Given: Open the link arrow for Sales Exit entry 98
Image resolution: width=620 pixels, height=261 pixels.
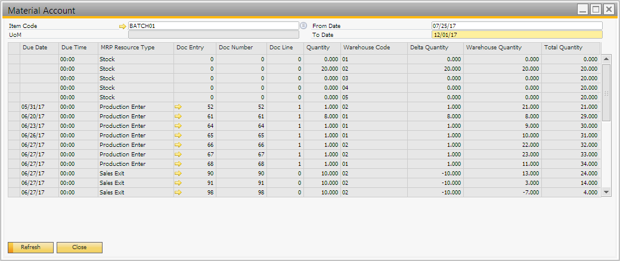Looking at the screenshot, I should 178,193.
